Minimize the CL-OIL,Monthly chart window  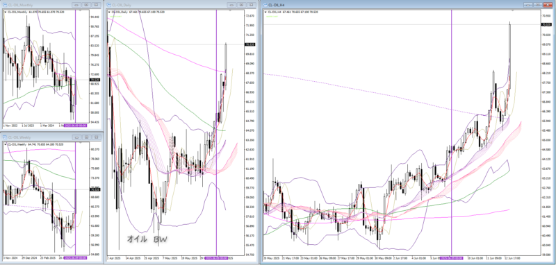pyautogui.click(x=76, y=5)
